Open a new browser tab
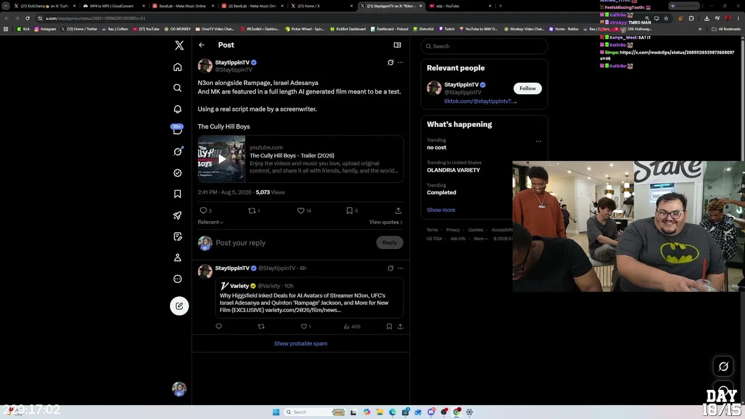 coord(500,6)
